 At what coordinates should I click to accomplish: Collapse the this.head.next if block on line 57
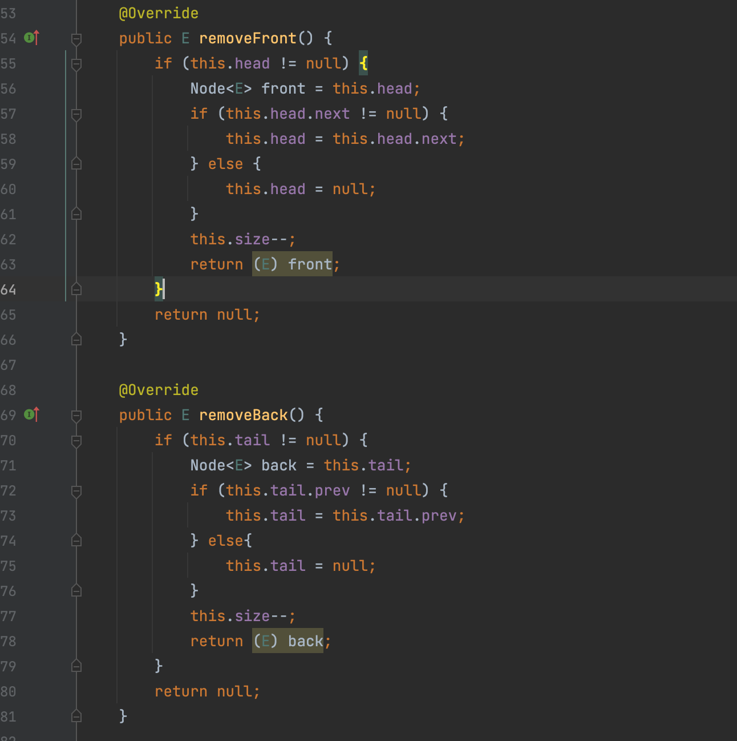(76, 114)
